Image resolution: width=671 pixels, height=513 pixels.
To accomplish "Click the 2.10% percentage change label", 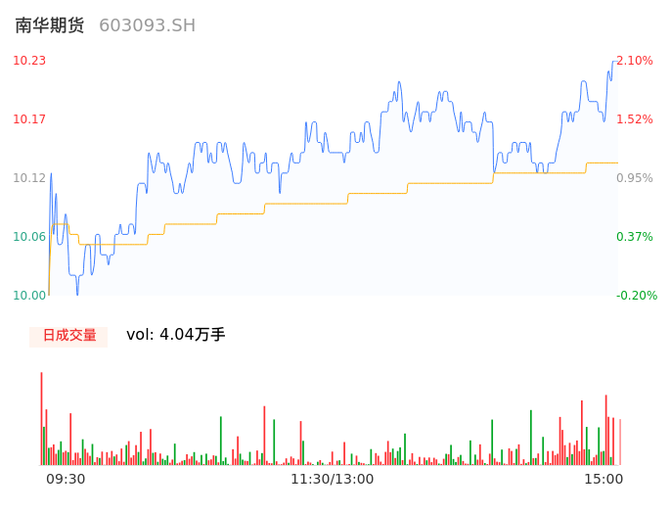I will tap(635, 61).
